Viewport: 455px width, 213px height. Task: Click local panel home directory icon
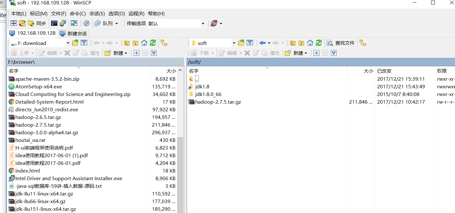(x=144, y=43)
